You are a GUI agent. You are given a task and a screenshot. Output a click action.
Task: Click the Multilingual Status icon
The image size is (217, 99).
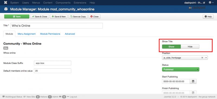point(4,97)
